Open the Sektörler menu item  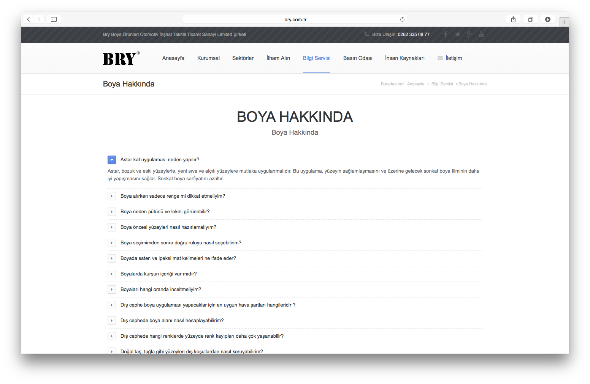coord(243,58)
